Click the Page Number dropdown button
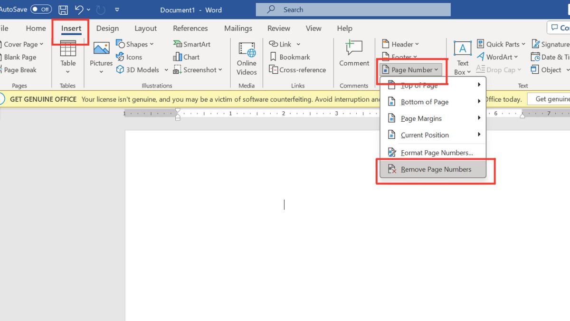This screenshot has width=570, height=321. click(411, 70)
